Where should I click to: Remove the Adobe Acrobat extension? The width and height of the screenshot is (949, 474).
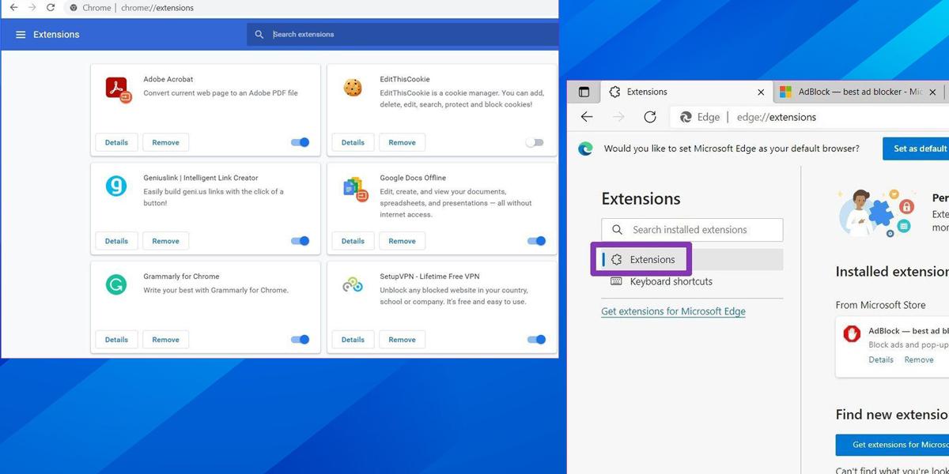[165, 142]
